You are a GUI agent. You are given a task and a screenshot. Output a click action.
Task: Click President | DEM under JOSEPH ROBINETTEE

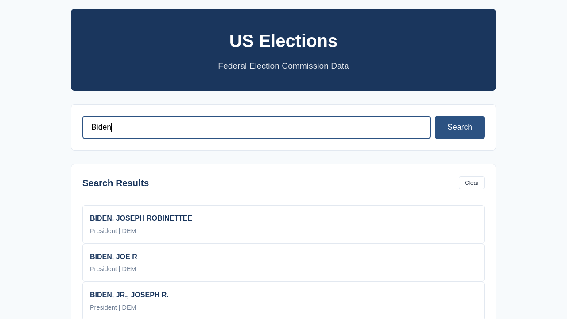click(113, 231)
